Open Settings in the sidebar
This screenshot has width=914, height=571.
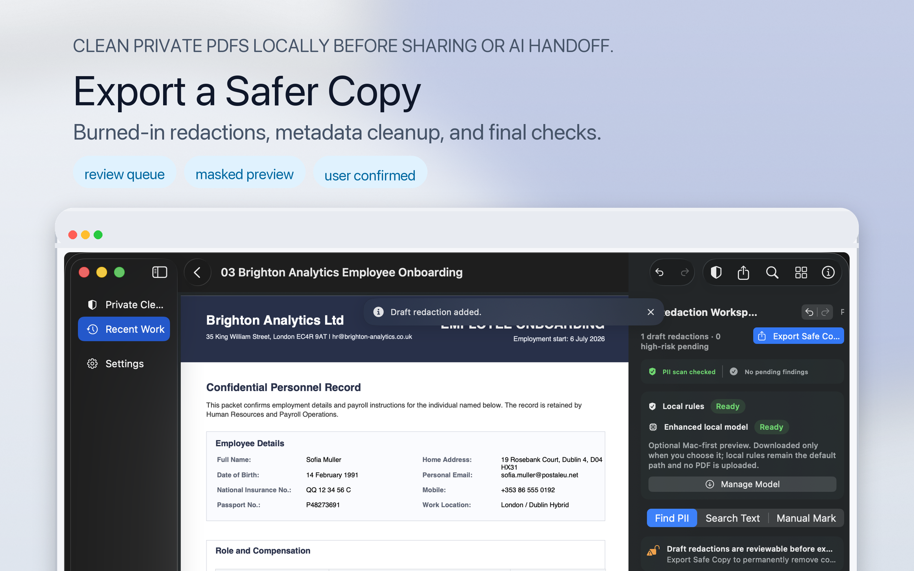(x=124, y=364)
